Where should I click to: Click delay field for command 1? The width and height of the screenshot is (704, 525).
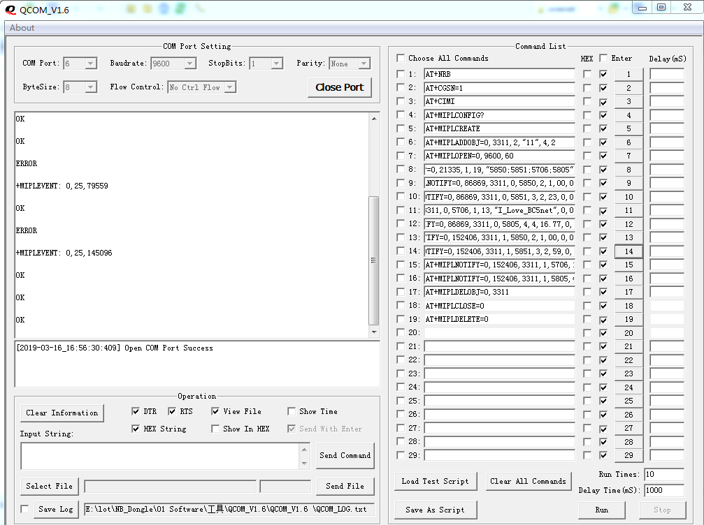pyautogui.click(x=667, y=74)
